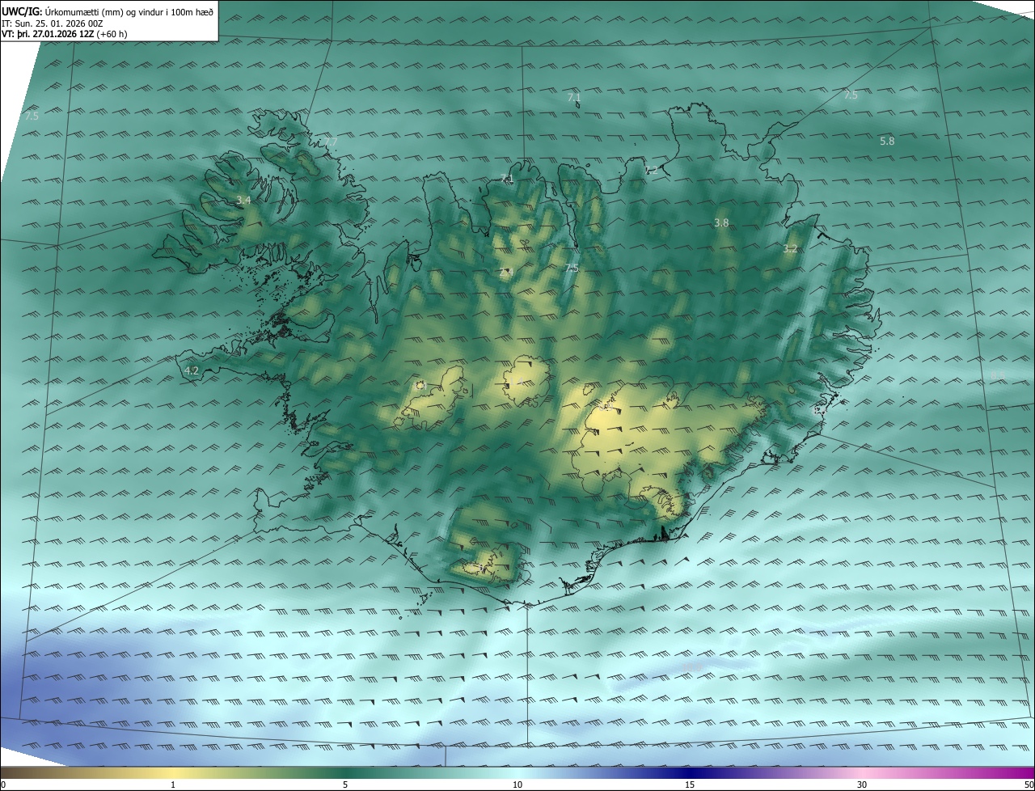Click the precipitable water colour scale bar
This screenshot has height=791, width=1035.
click(x=517, y=773)
